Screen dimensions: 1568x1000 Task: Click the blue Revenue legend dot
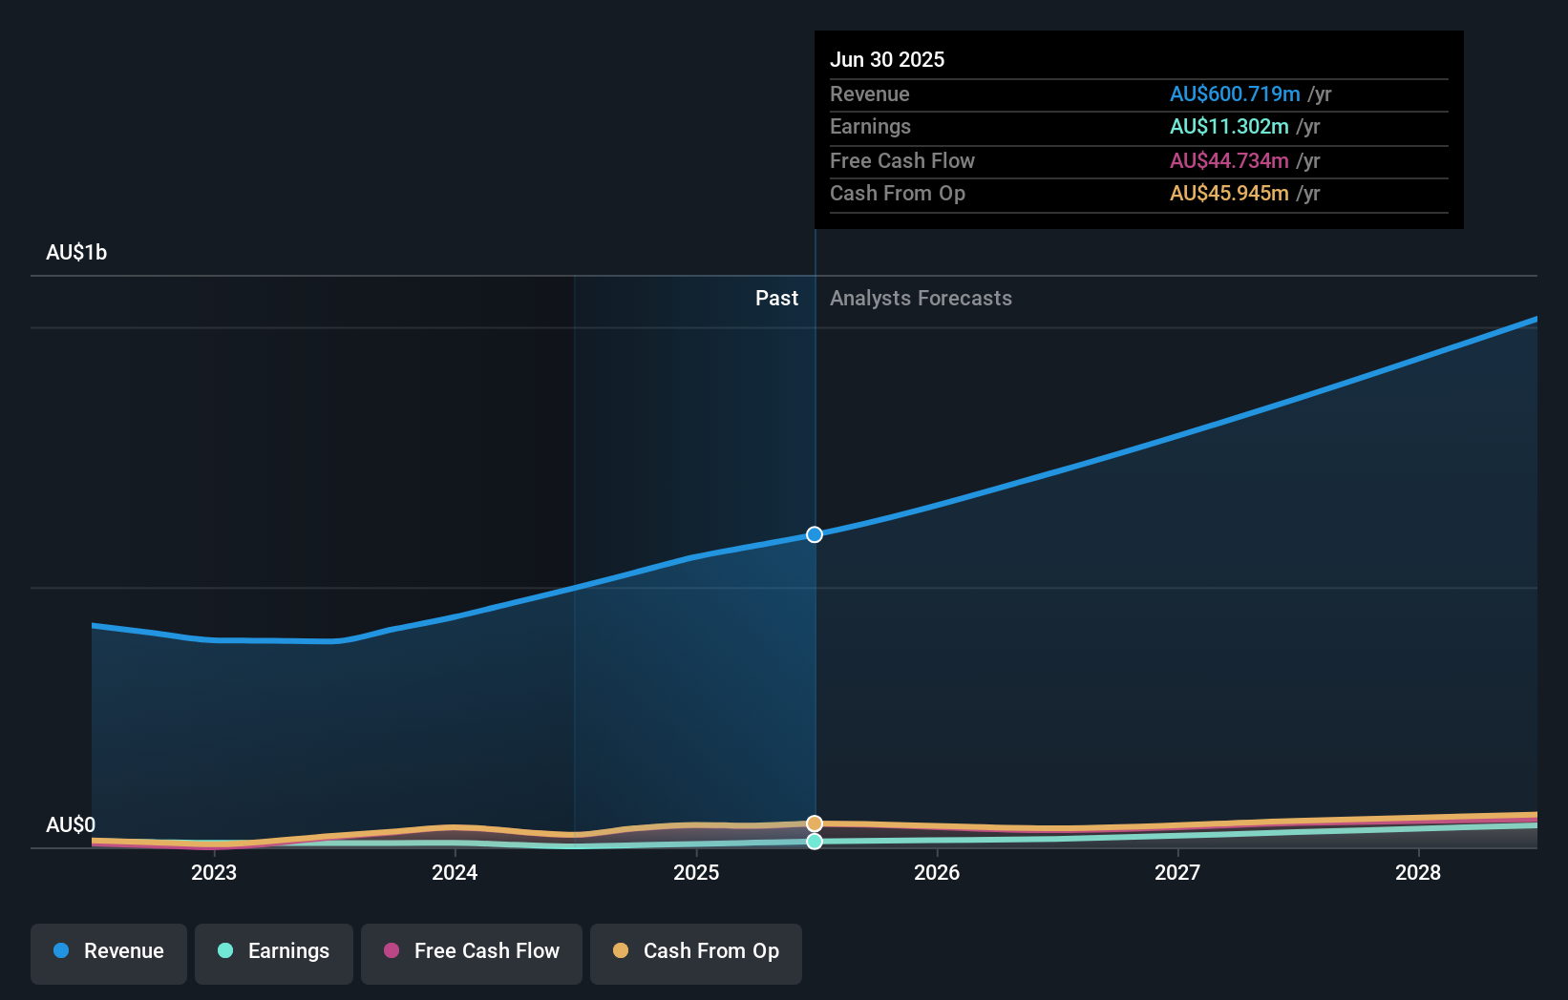pyautogui.click(x=60, y=951)
